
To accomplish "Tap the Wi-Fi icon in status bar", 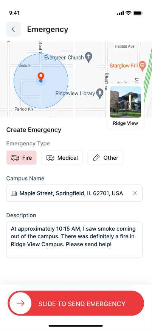I will click(128, 13).
